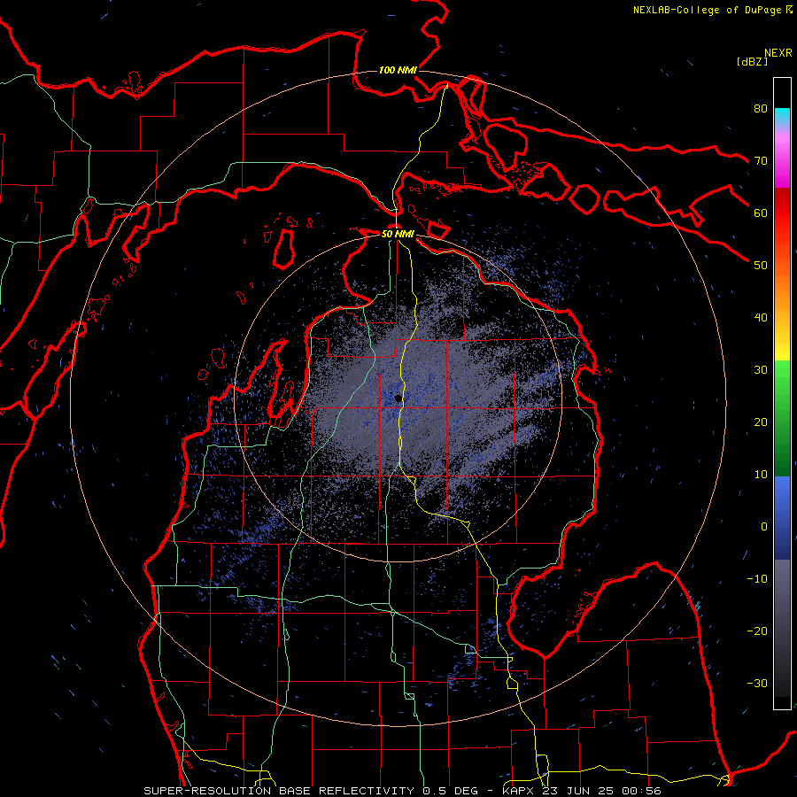Click the 60 value on the dBZ scale
The height and width of the screenshot is (797, 797).
click(x=761, y=213)
